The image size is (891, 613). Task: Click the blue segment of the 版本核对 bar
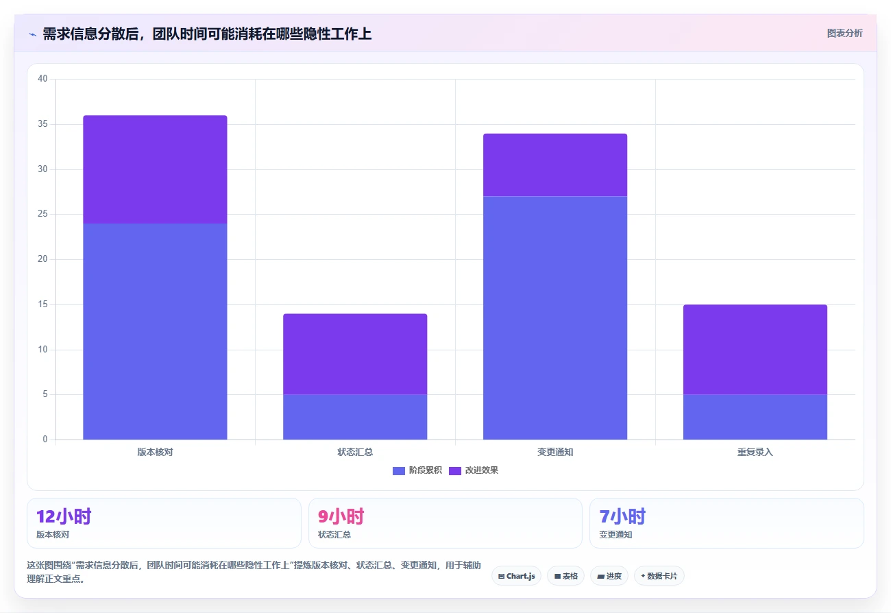coord(155,331)
